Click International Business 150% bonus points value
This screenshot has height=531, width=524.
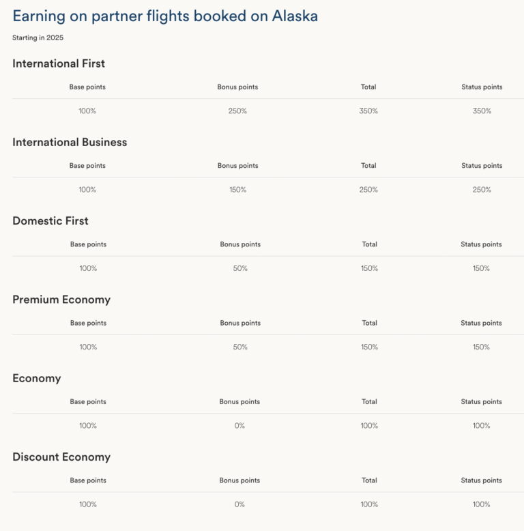tap(238, 190)
